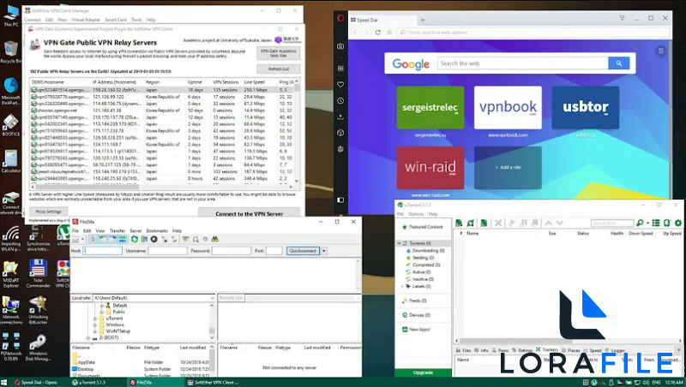
Task: Open FileZilla Bookmarks menu
Action: pyautogui.click(x=157, y=230)
